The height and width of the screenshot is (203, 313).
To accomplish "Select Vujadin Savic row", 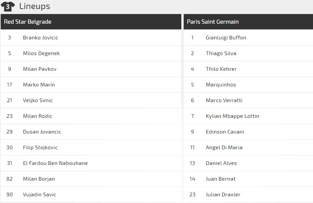I will 39,195.
